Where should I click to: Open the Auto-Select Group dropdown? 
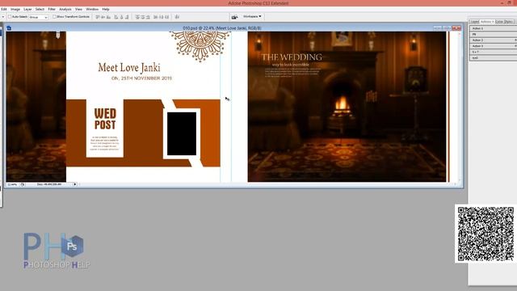coord(39,17)
